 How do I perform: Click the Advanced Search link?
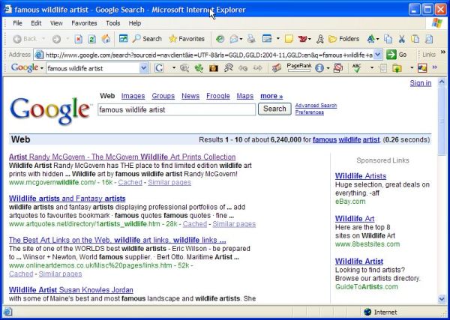[316, 106]
